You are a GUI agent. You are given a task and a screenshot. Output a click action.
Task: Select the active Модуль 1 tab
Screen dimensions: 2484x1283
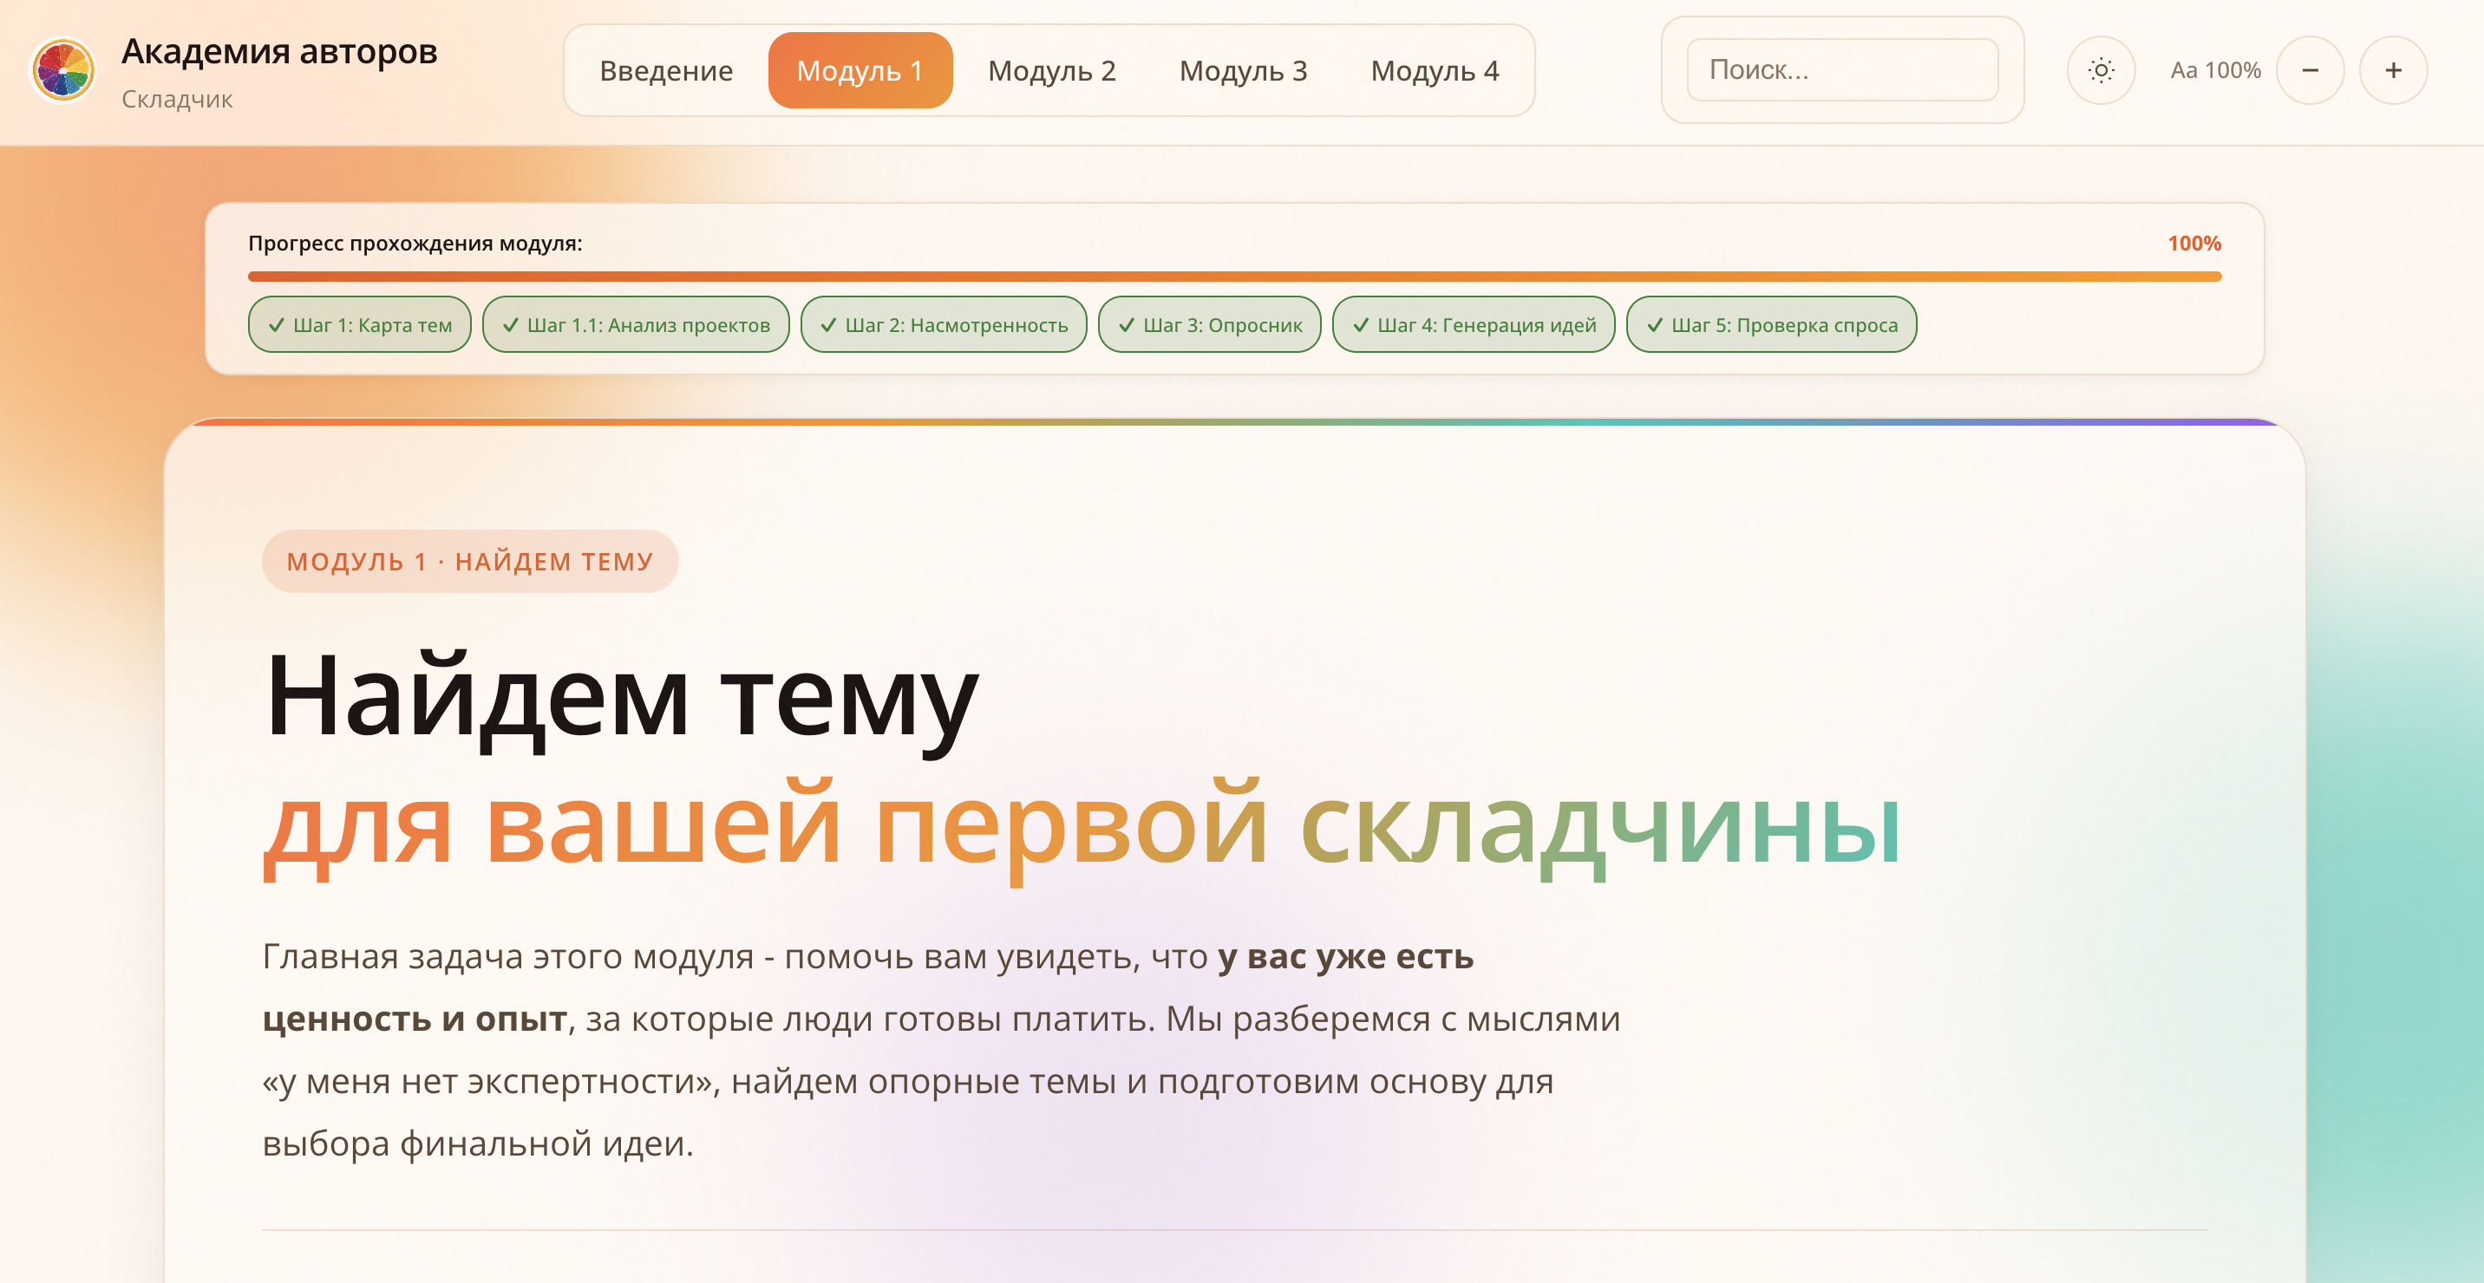click(x=860, y=70)
